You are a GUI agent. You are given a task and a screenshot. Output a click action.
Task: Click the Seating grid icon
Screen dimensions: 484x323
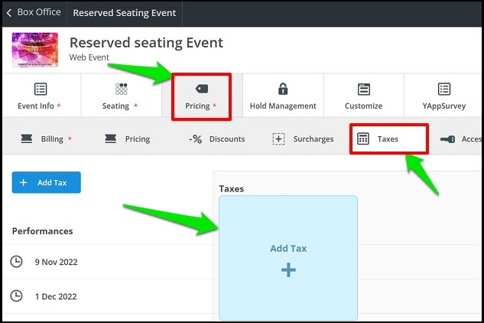(122, 89)
